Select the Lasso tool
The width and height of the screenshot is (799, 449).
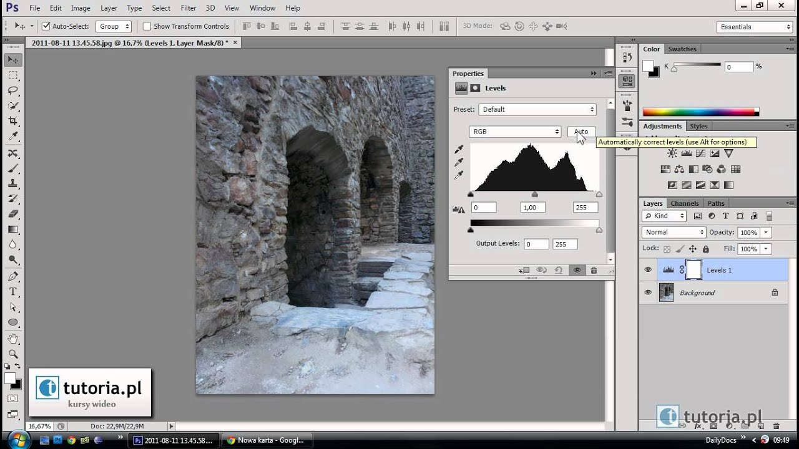(13, 91)
